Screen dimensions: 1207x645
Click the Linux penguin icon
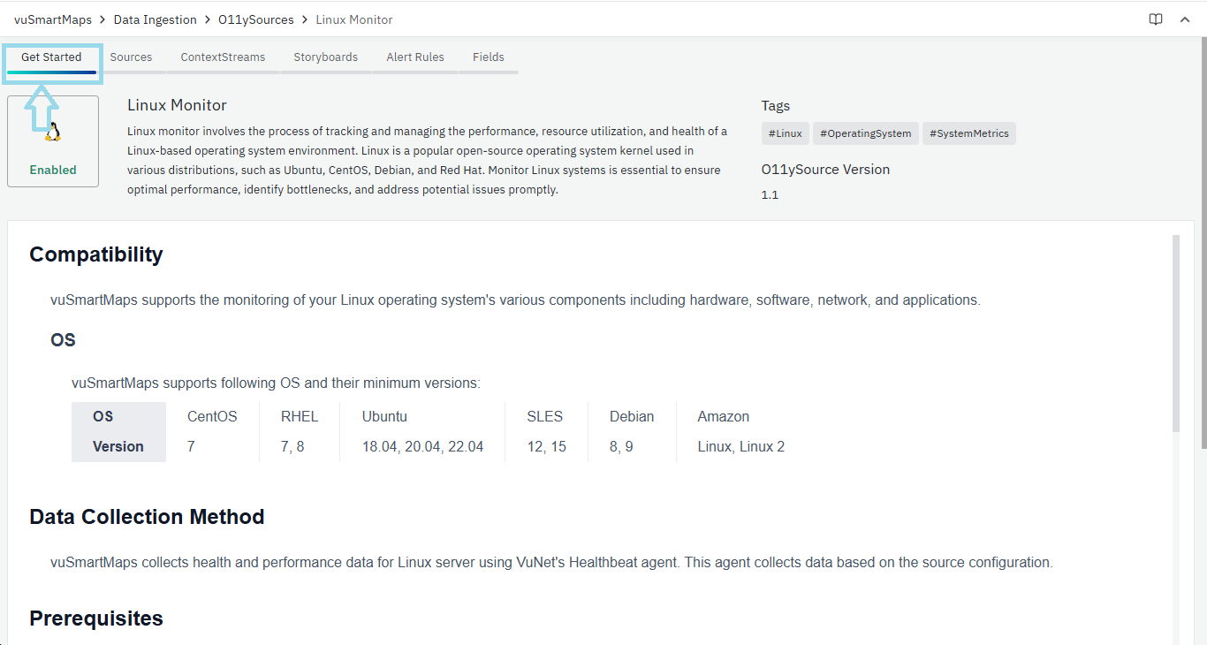(52, 131)
